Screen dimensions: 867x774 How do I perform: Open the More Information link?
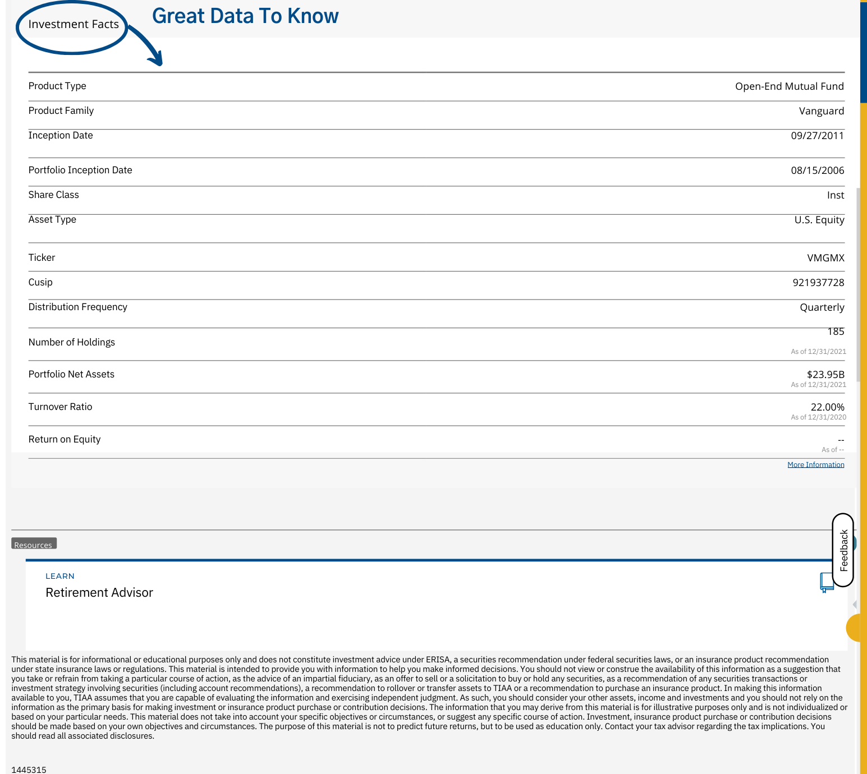(x=815, y=464)
